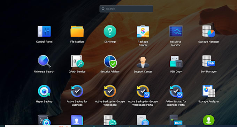This screenshot has width=237, height=127.
Task: Open the DNS server app icon
Action: [176, 120]
